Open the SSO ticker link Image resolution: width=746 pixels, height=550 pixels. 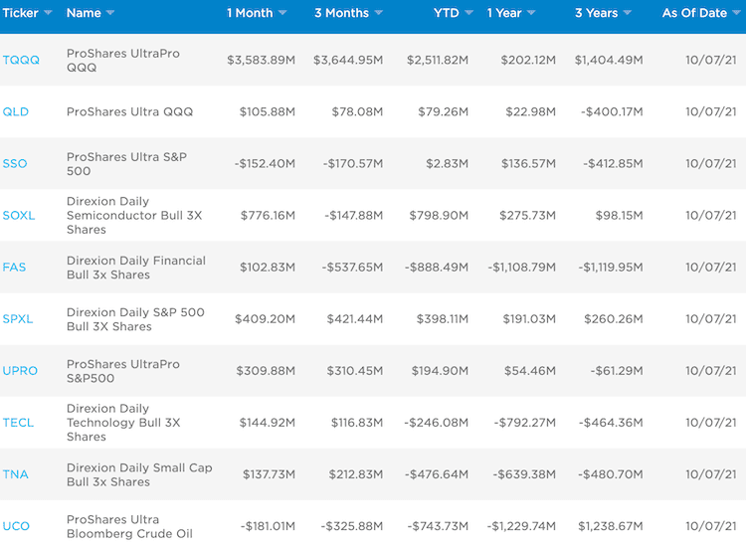15,164
